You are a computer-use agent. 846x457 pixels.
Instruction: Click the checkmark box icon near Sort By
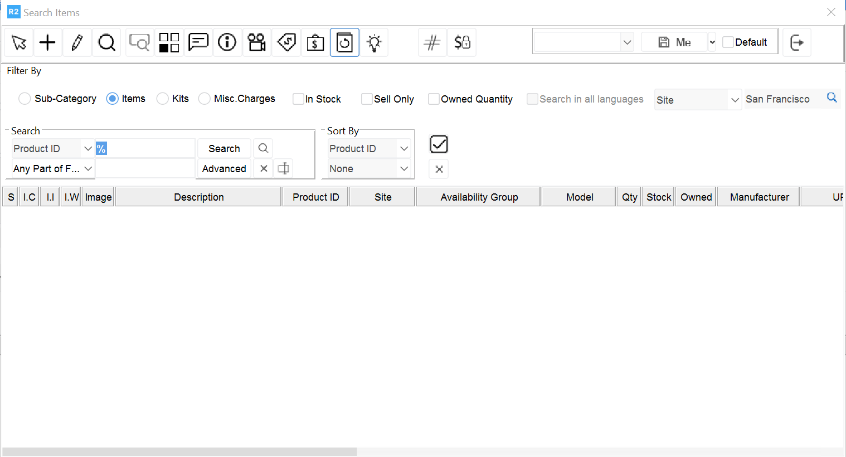[439, 144]
